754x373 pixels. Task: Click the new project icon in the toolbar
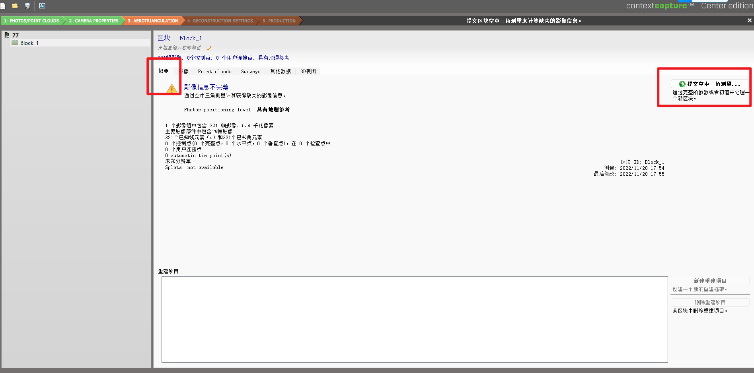click(x=3, y=6)
